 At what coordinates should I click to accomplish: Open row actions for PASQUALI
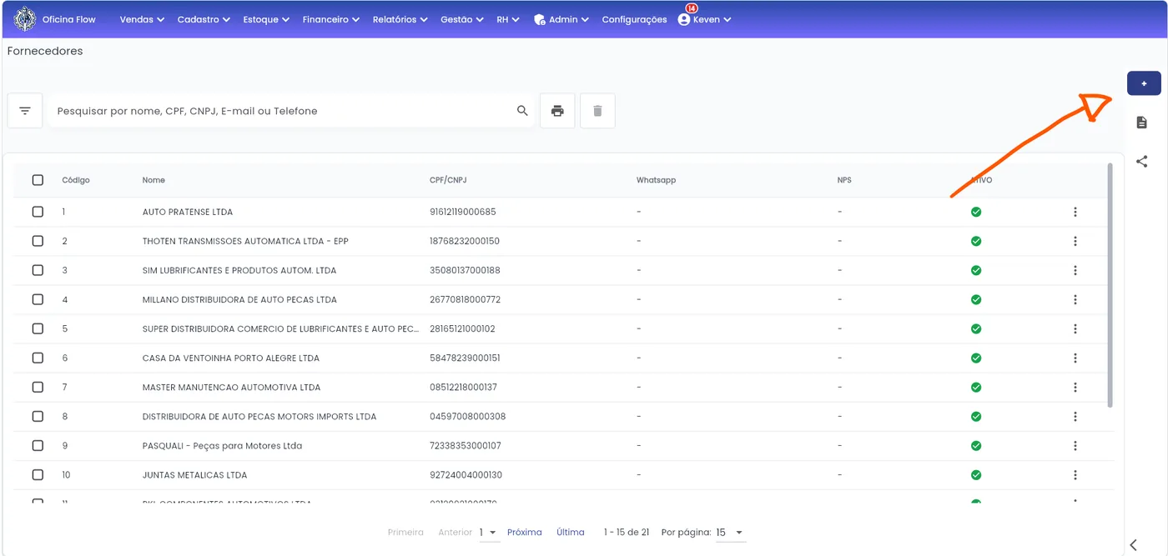pyautogui.click(x=1075, y=445)
